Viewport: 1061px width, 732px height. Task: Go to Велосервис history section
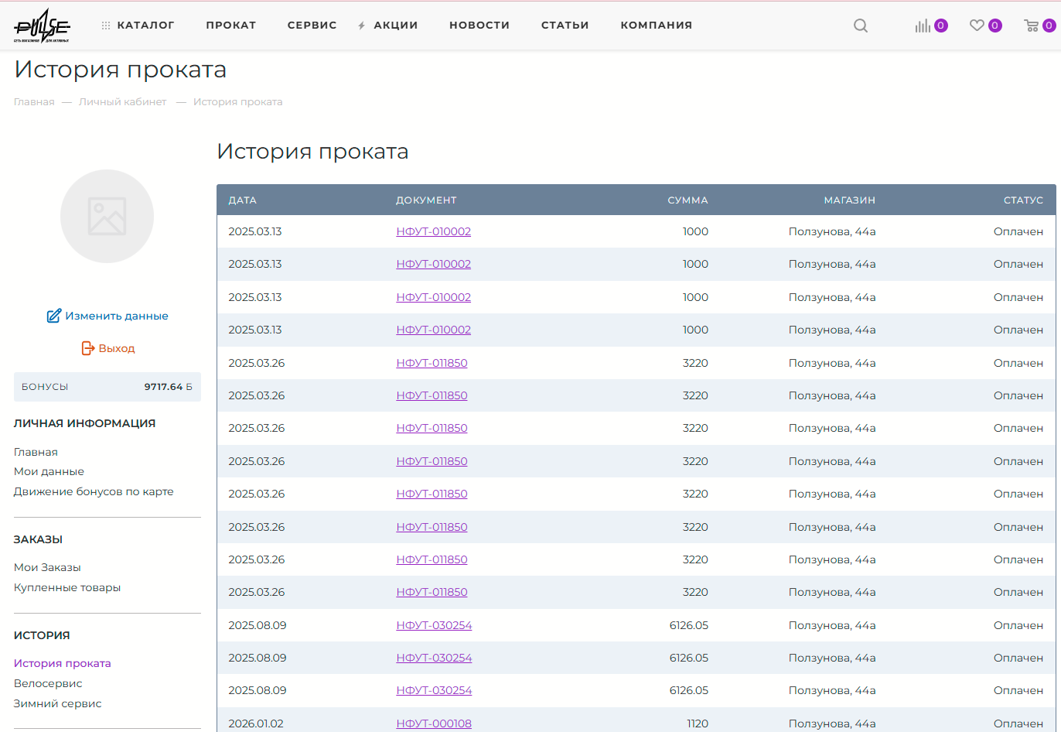coord(48,683)
